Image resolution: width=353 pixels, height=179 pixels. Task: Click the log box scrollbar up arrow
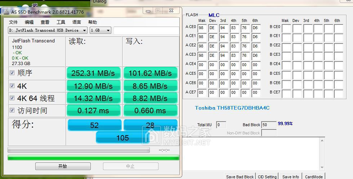pyautogui.click(x=322, y=141)
